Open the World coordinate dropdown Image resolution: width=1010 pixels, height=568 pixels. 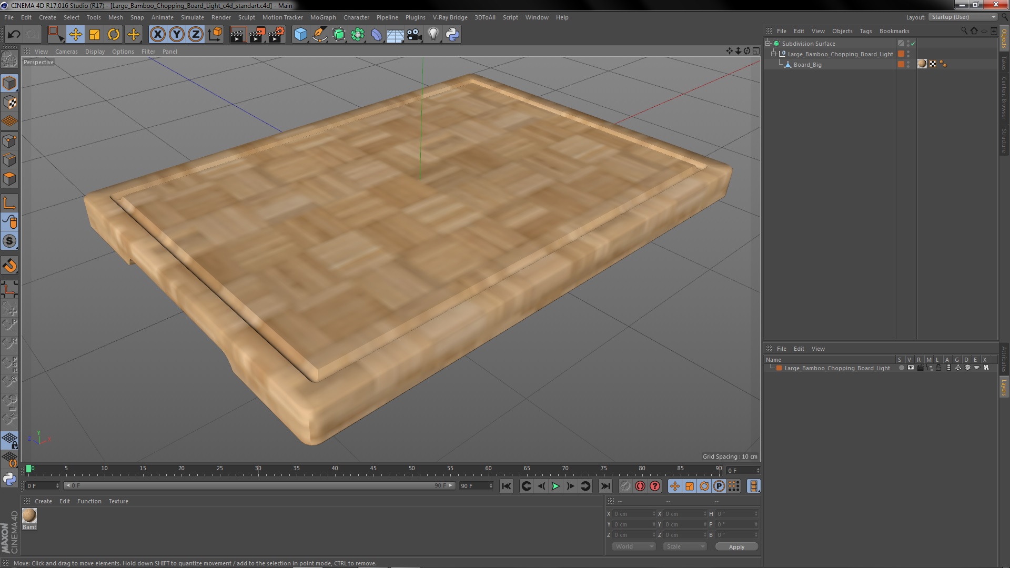(x=634, y=547)
